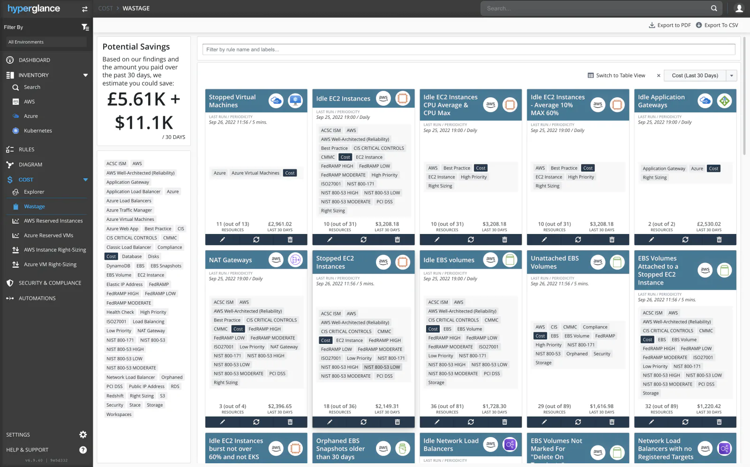Image resolution: width=750 pixels, height=467 pixels.
Task: Edit the Stopped Virtual Machines rule with pencil icon
Action: click(x=222, y=240)
